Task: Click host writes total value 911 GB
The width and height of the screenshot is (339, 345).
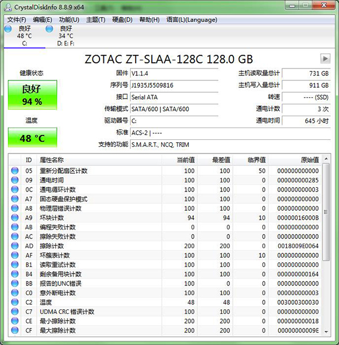Action: click(306, 85)
